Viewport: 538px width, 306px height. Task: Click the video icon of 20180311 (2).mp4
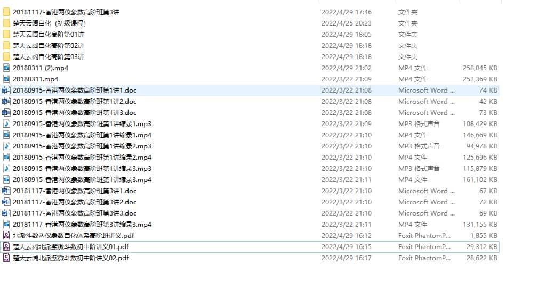[6, 68]
